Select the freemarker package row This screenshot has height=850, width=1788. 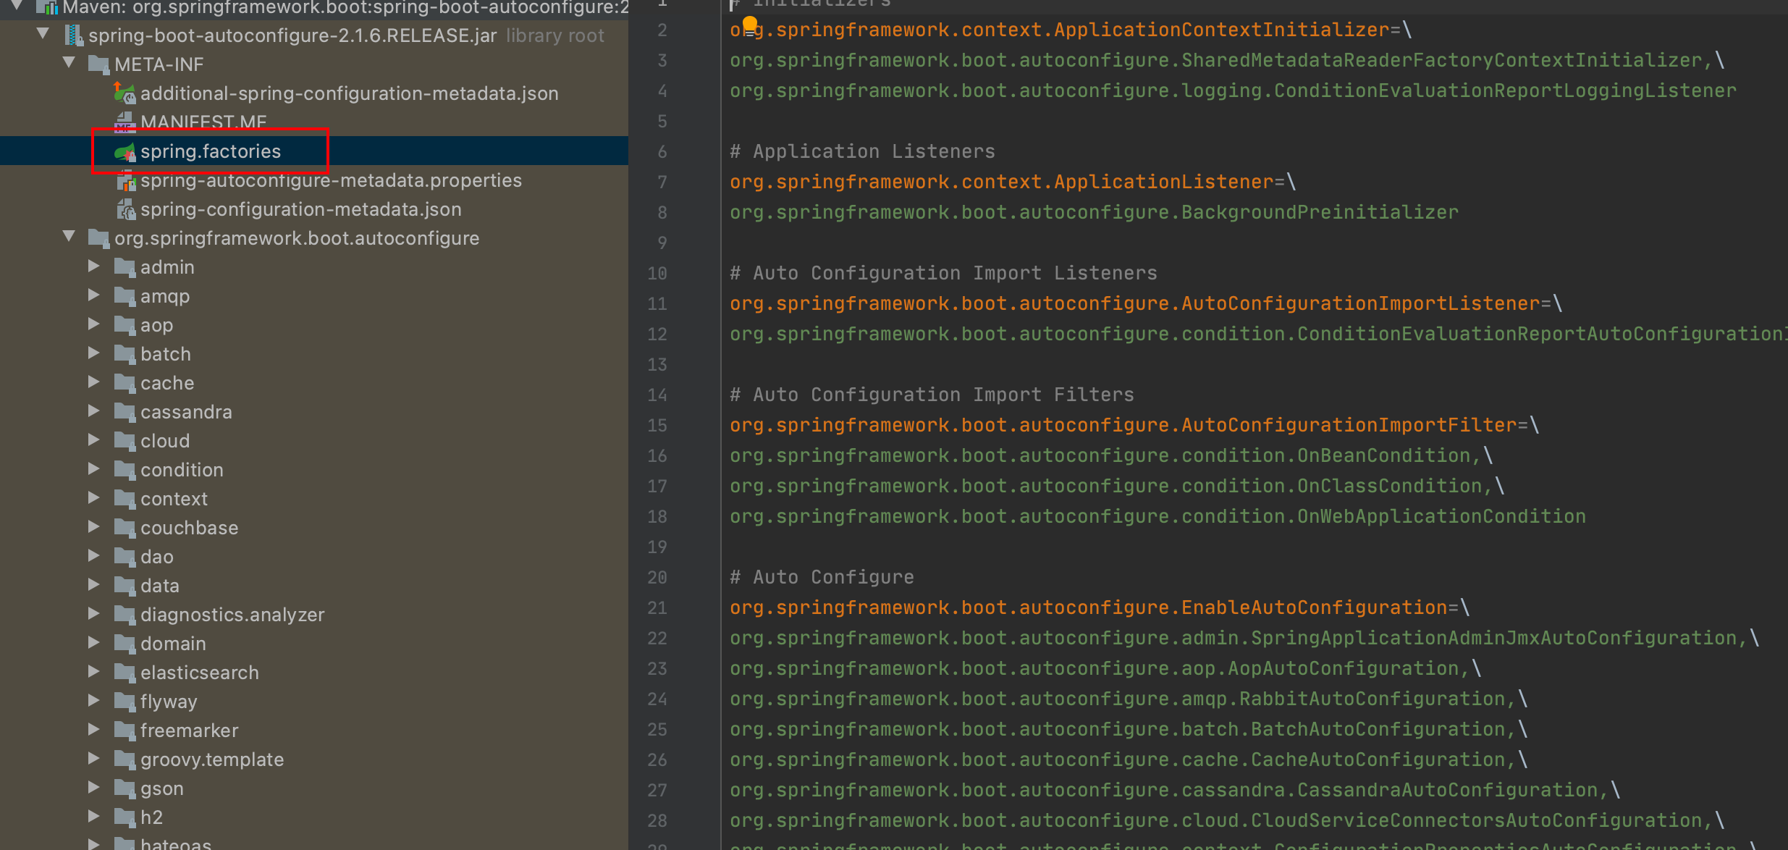point(314,731)
